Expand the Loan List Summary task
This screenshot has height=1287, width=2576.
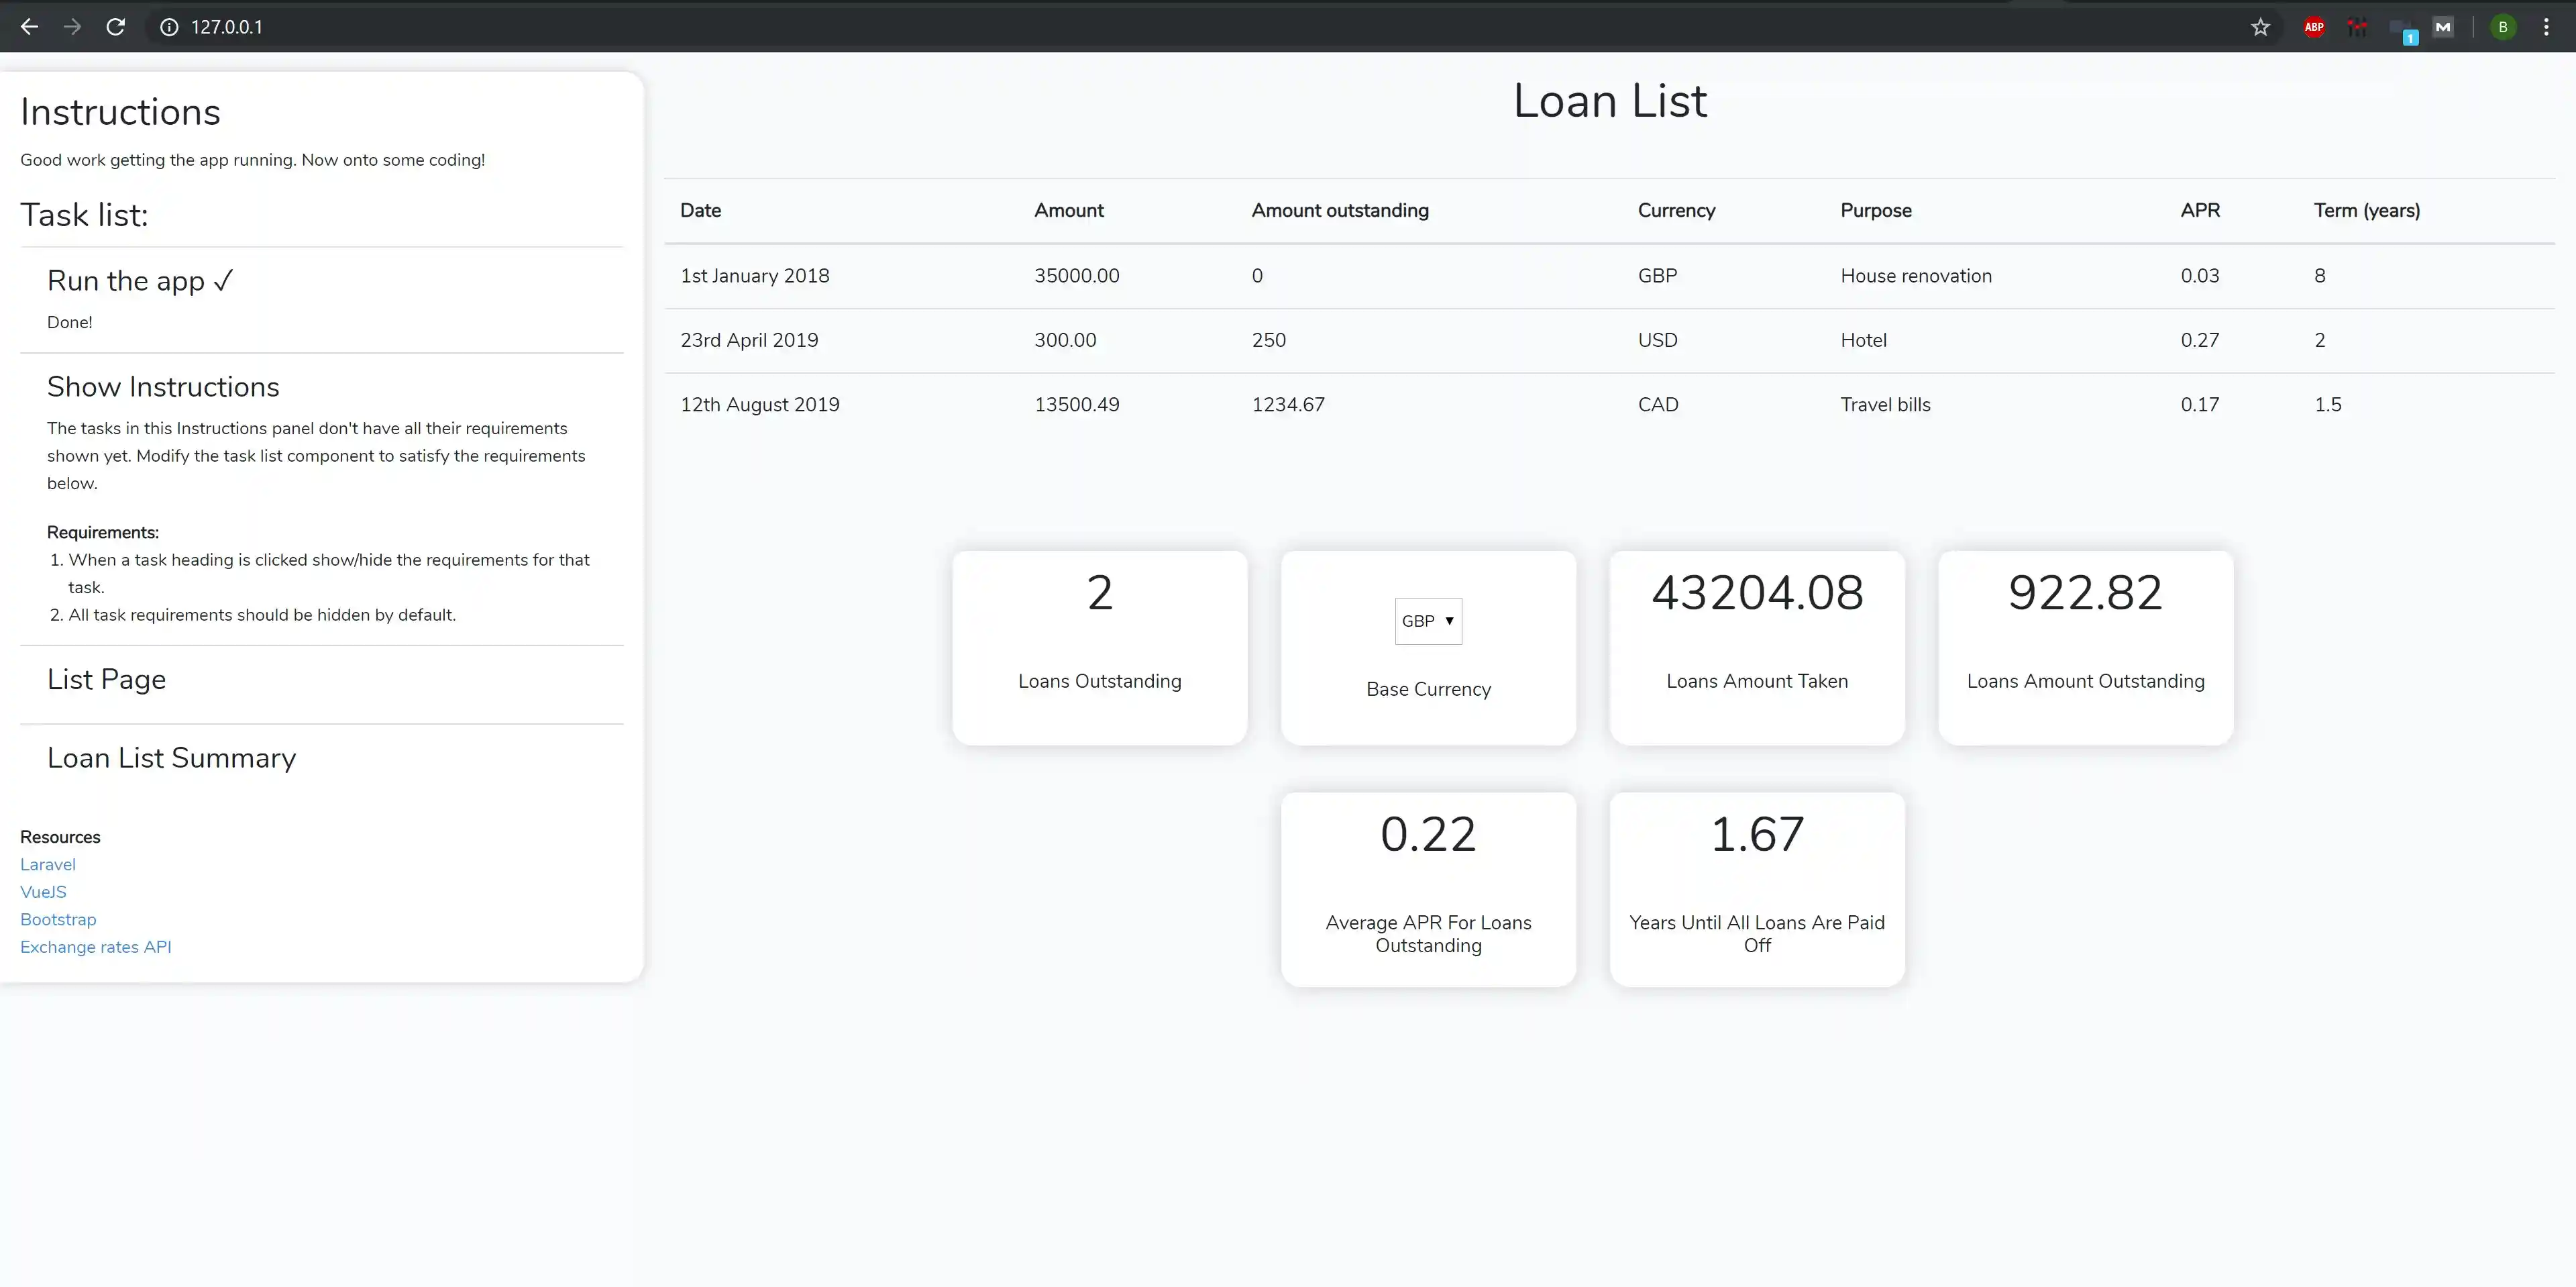[171, 758]
